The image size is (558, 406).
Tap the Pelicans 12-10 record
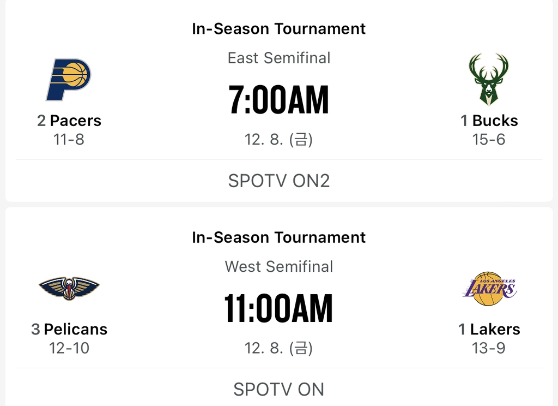[69, 348]
